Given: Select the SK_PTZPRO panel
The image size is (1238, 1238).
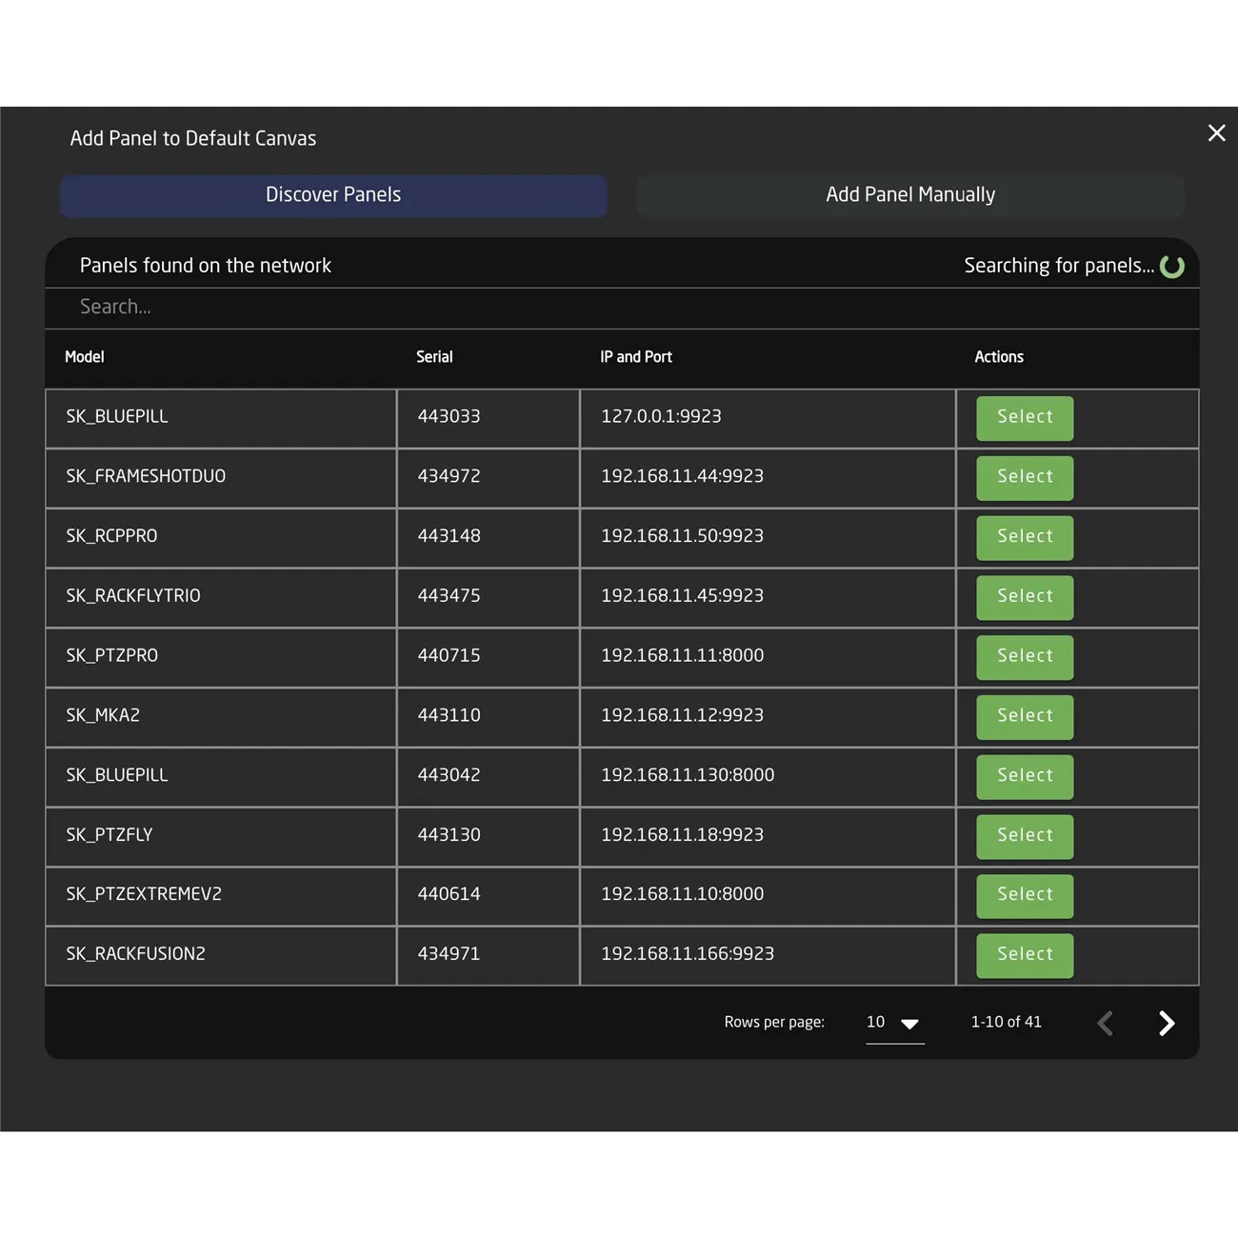Looking at the screenshot, I should tap(1025, 657).
